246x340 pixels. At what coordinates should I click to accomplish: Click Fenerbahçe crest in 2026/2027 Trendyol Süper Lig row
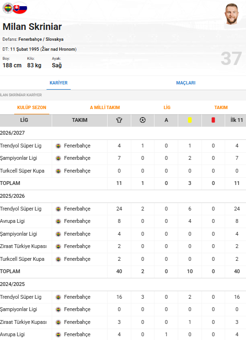(x=58, y=146)
